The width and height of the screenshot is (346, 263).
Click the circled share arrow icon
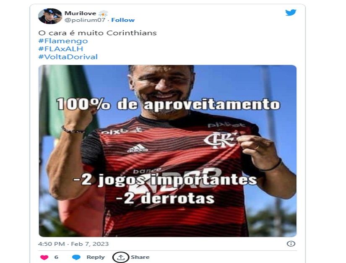[121, 257]
